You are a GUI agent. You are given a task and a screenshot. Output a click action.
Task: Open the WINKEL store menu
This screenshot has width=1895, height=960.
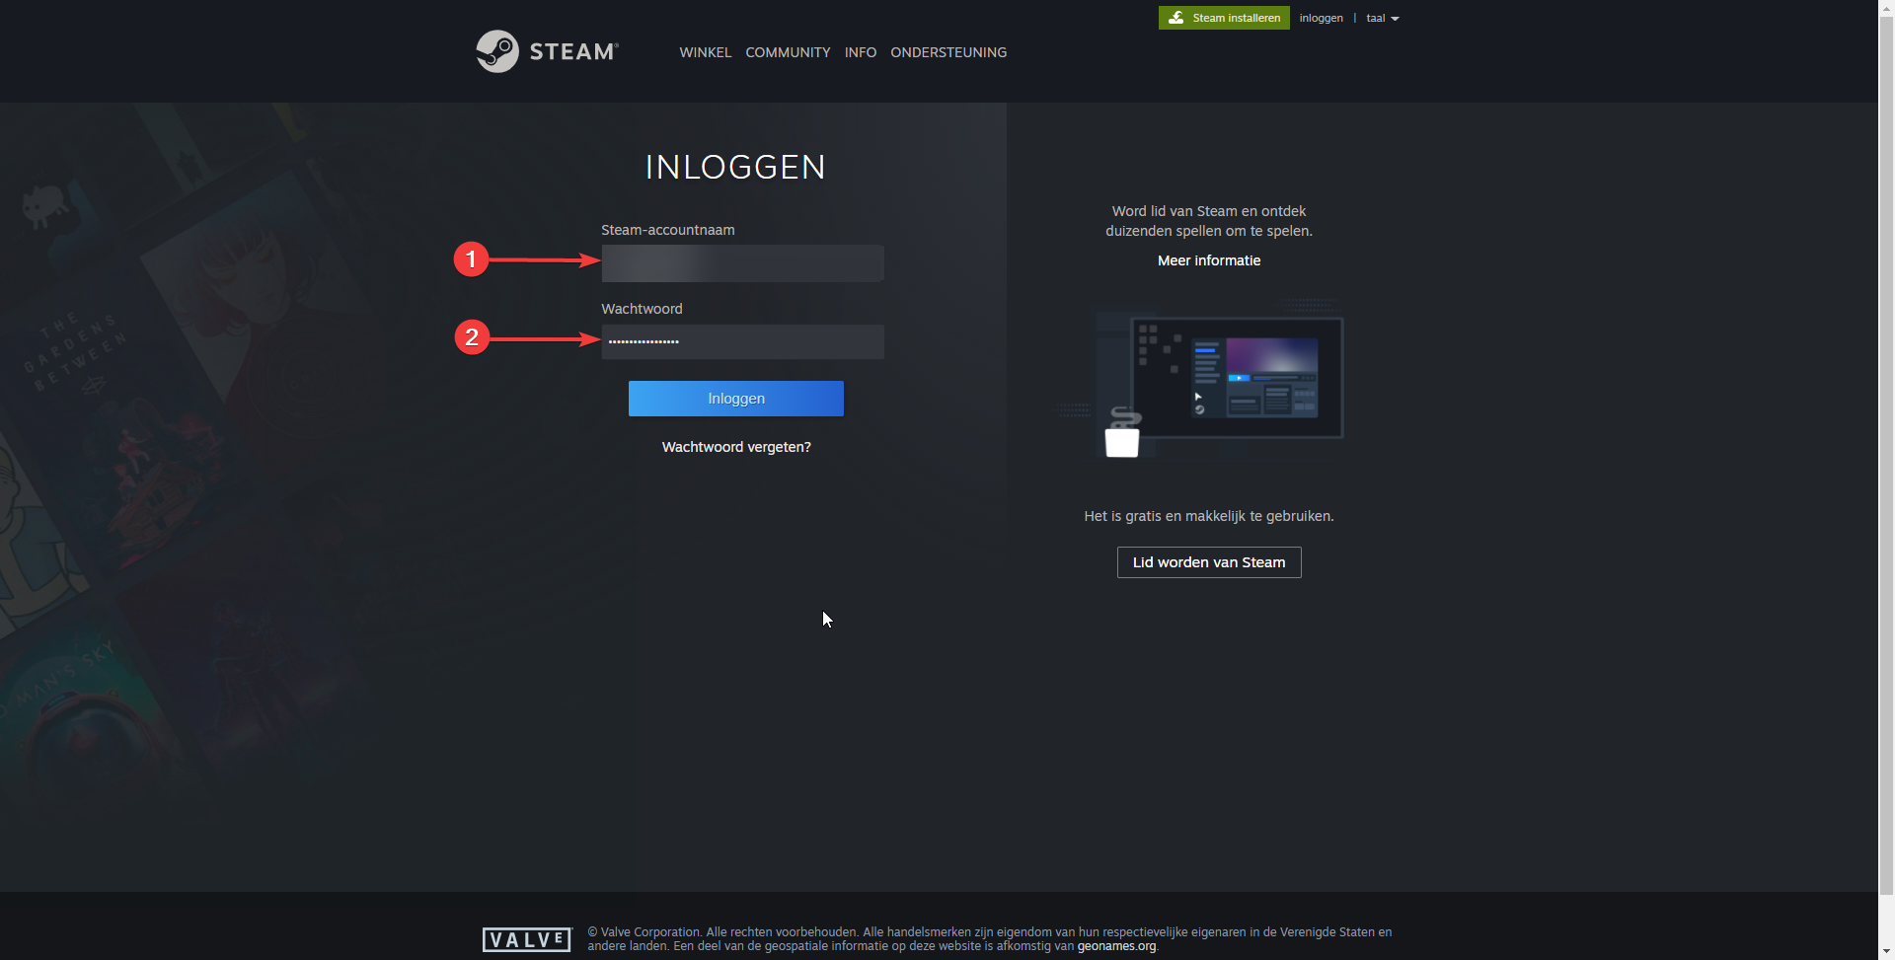tap(705, 52)
